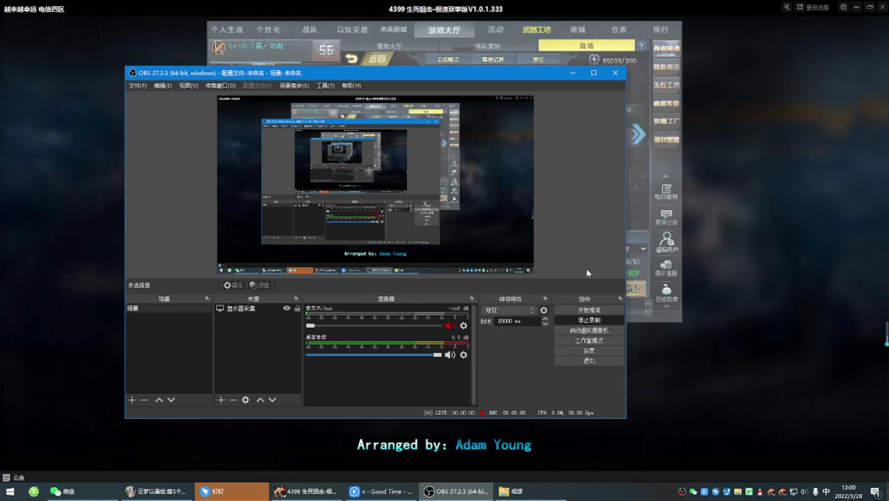Remove the selected source with the minus icon
Viewport: 889px width, 501px height.
tap(233, 400)
